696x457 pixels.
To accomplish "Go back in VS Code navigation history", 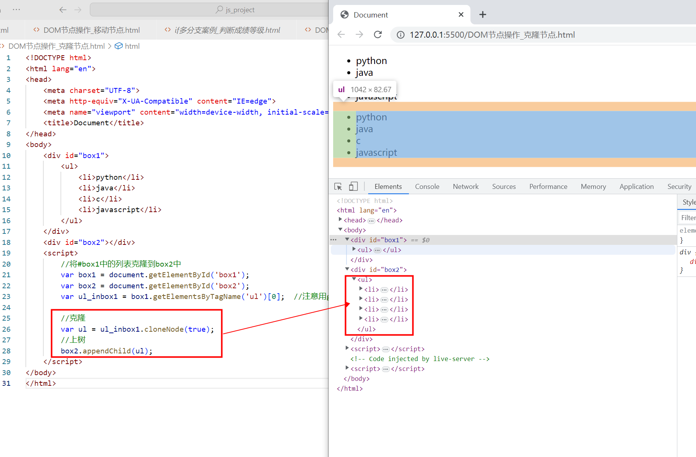I will (63, 10).
